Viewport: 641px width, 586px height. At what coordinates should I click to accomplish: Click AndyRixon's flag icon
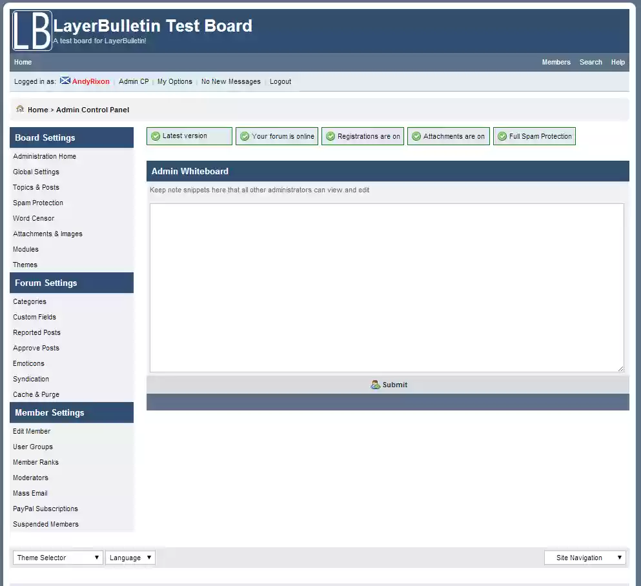tap(65, 81)
